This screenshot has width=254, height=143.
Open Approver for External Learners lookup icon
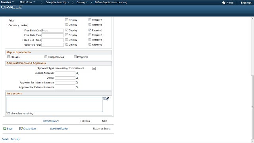(77, 87)
